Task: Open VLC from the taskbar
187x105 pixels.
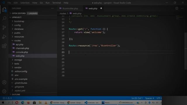Action: click(x=46, y=102)
